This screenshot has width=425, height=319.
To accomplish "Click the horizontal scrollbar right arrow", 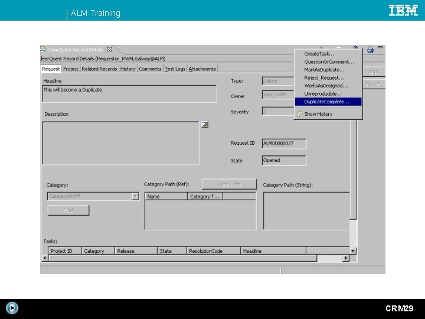I will tap(345, 258).
